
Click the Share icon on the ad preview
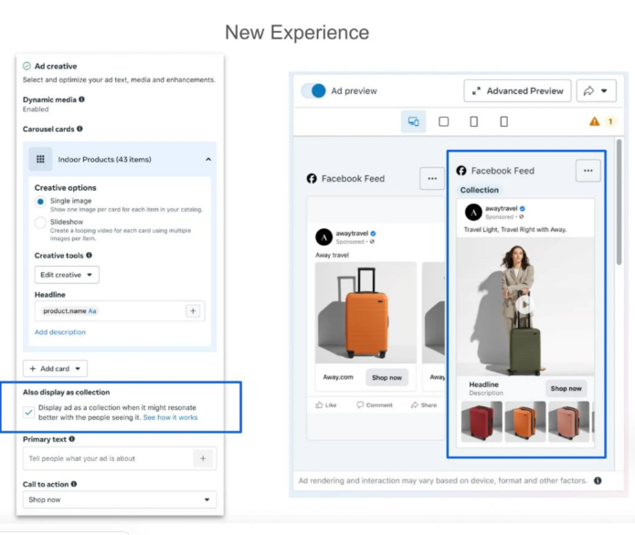(414, 404)
